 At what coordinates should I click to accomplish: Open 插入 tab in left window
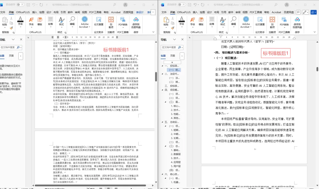[35, 12]
